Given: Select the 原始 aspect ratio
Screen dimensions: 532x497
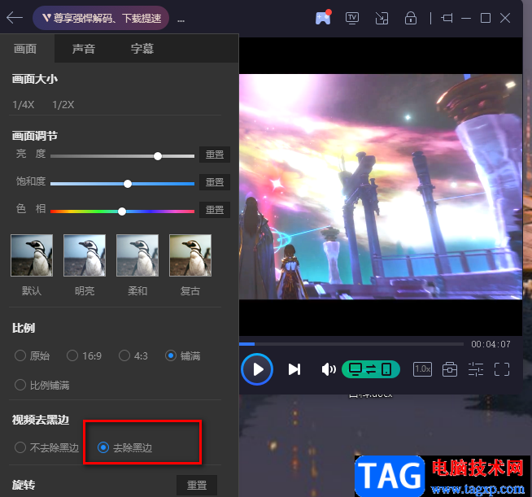Looking at the screenshot, I should pos(33,355).
